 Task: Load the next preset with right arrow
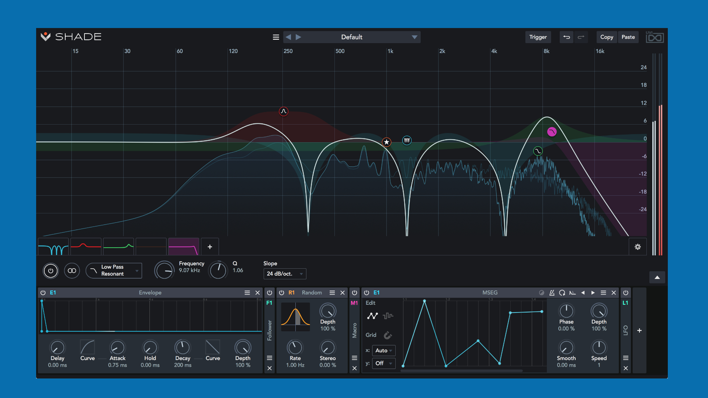(298, 37)
